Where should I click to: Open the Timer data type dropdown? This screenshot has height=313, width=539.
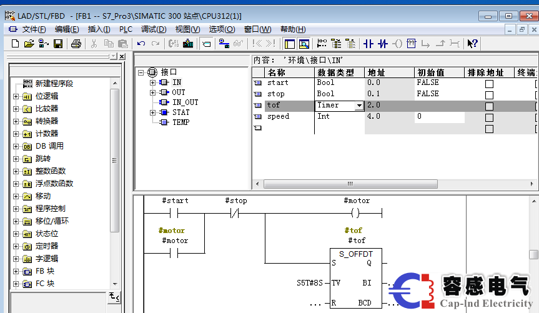[359, 106]
